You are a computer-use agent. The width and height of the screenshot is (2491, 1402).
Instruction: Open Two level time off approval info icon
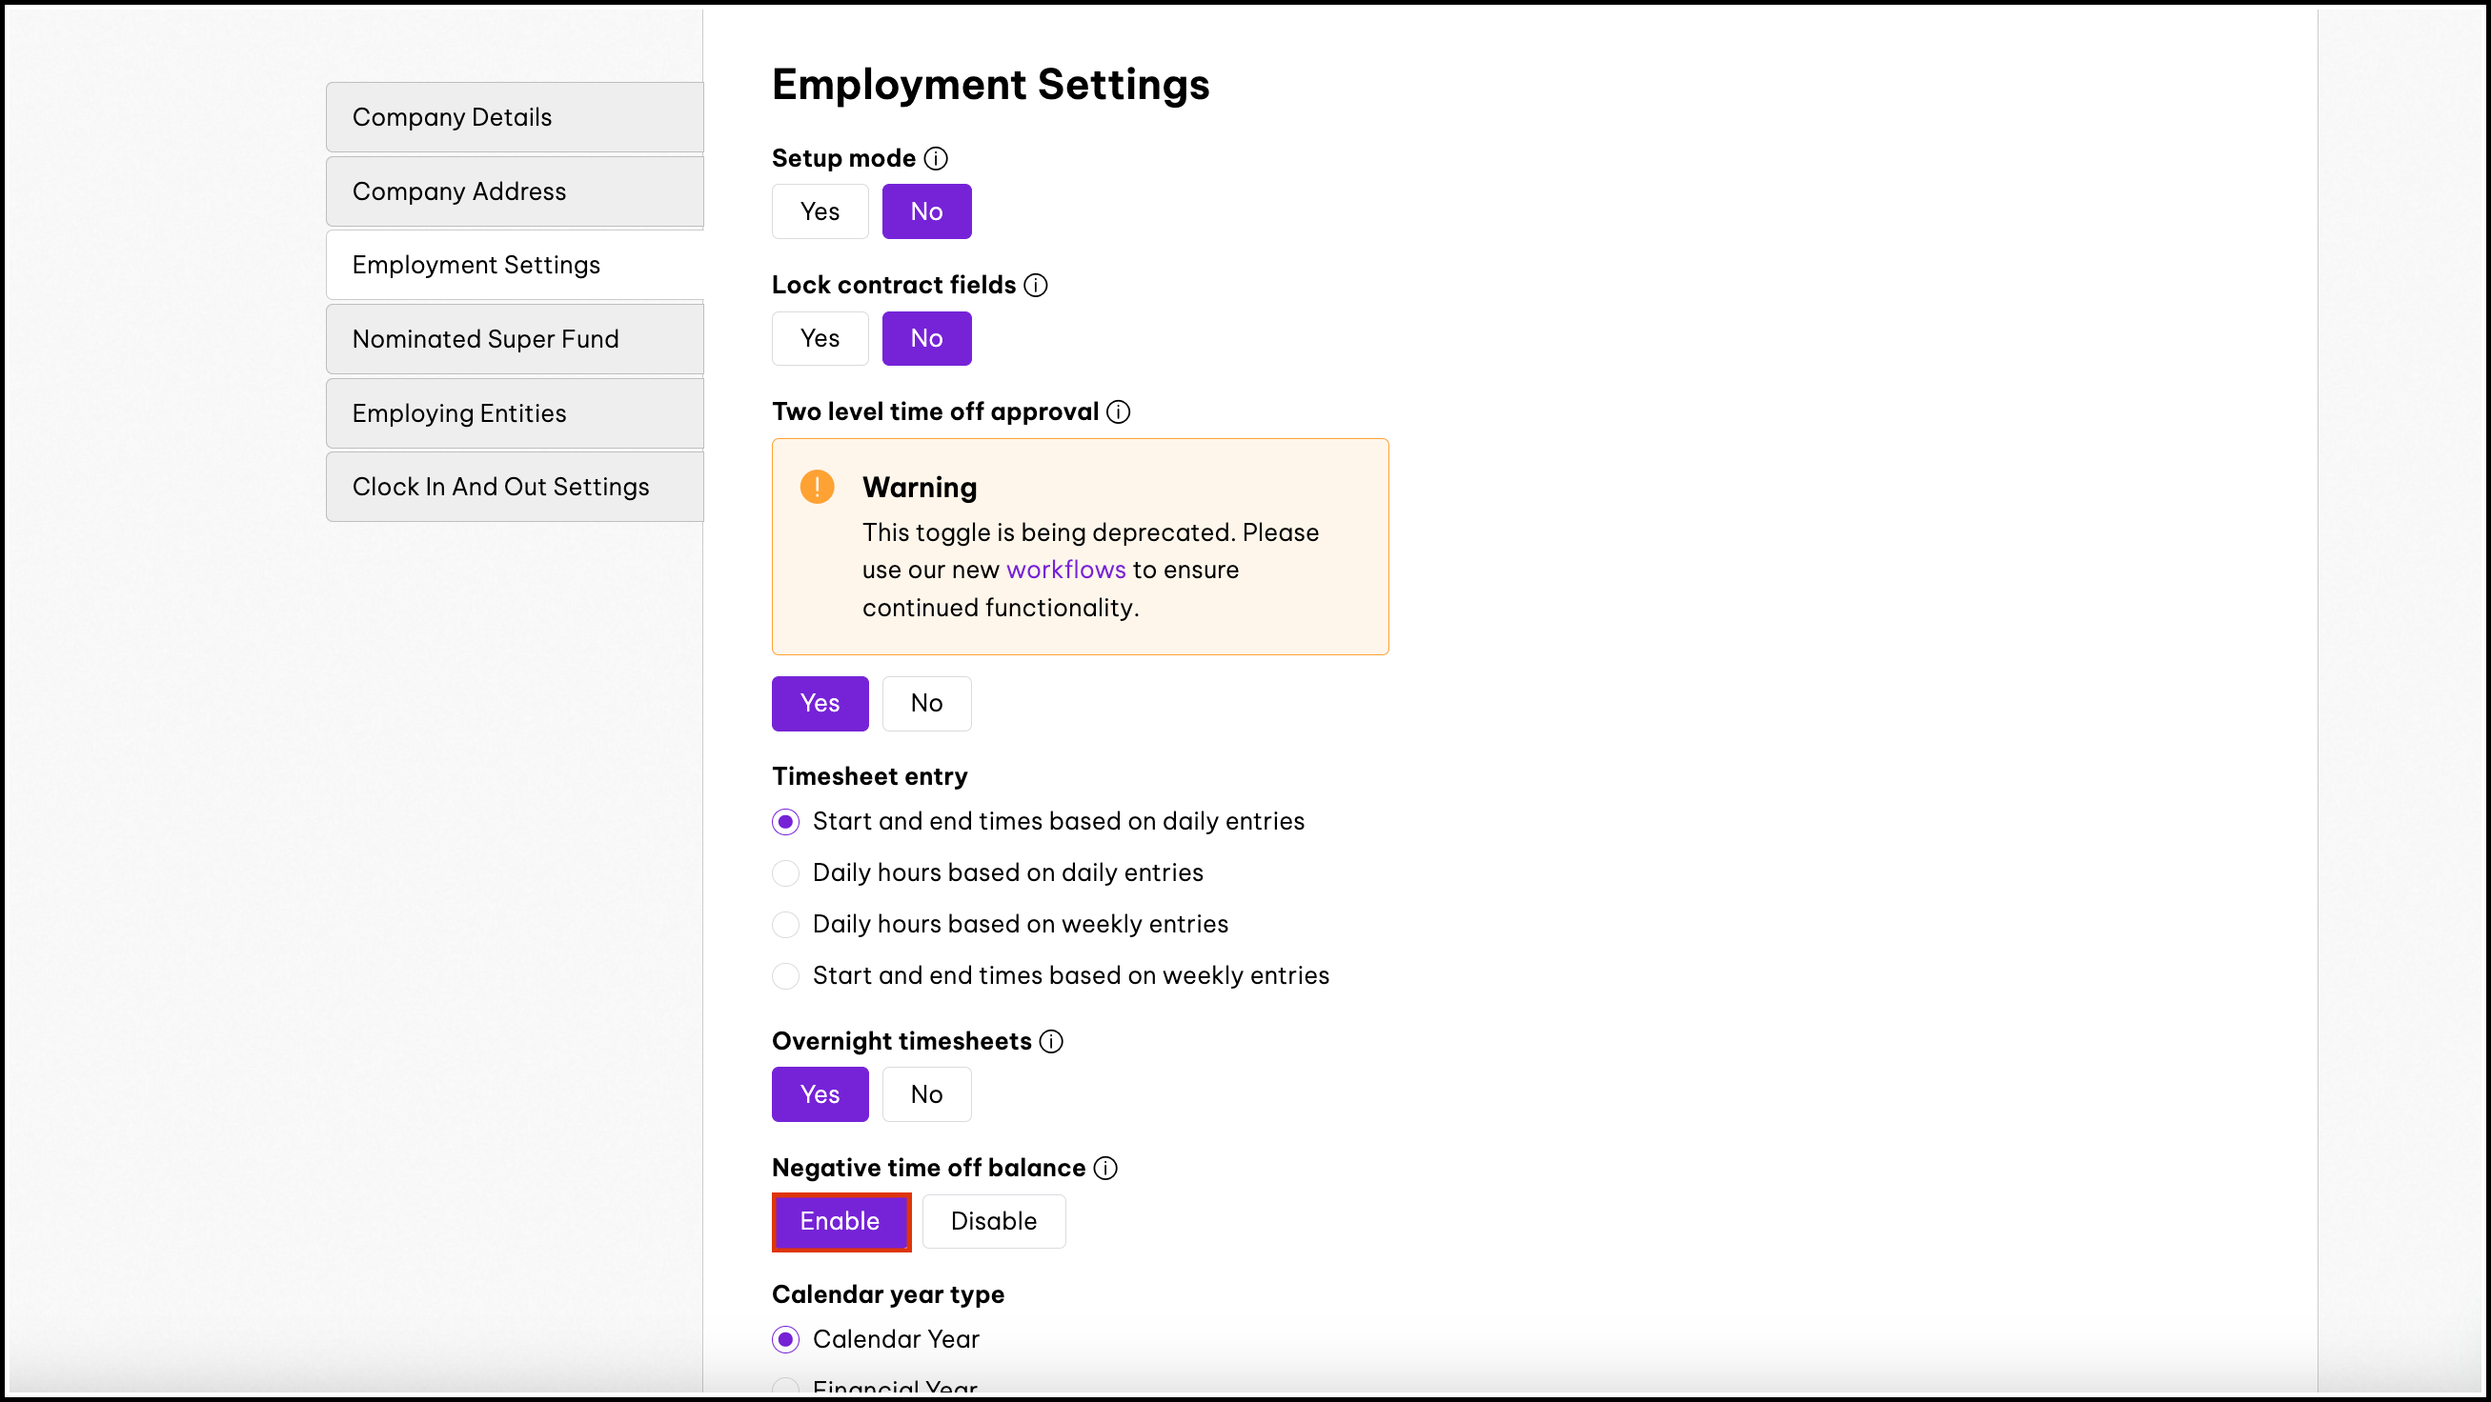(1118, 411)
